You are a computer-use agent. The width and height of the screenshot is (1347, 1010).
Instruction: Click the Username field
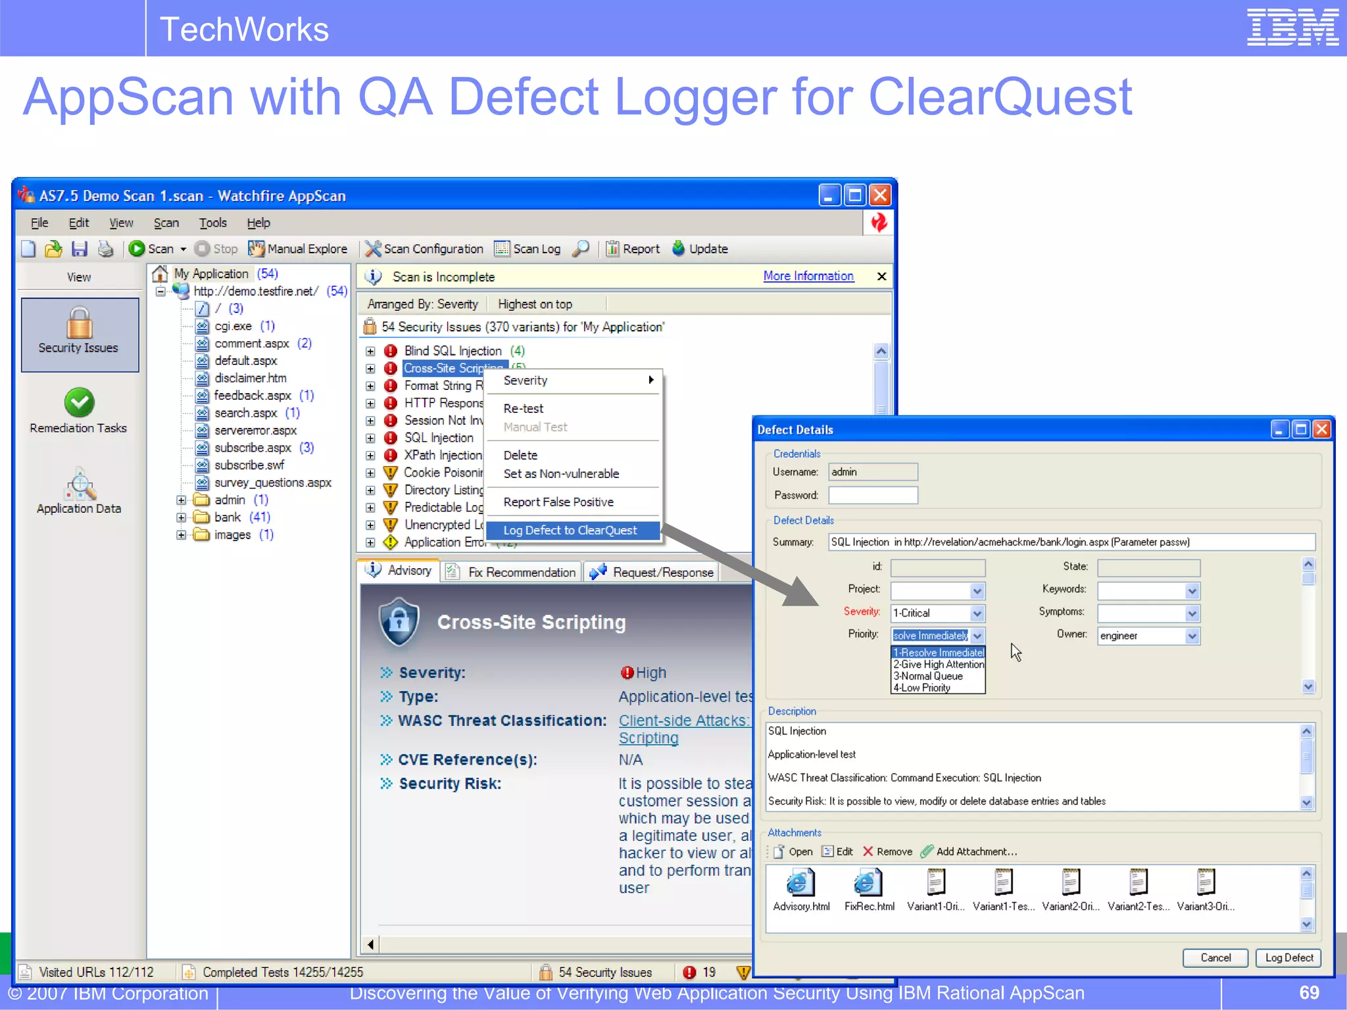[x=873, y=472]
